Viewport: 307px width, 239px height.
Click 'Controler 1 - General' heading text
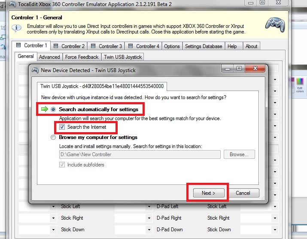[x=36, y=18]
